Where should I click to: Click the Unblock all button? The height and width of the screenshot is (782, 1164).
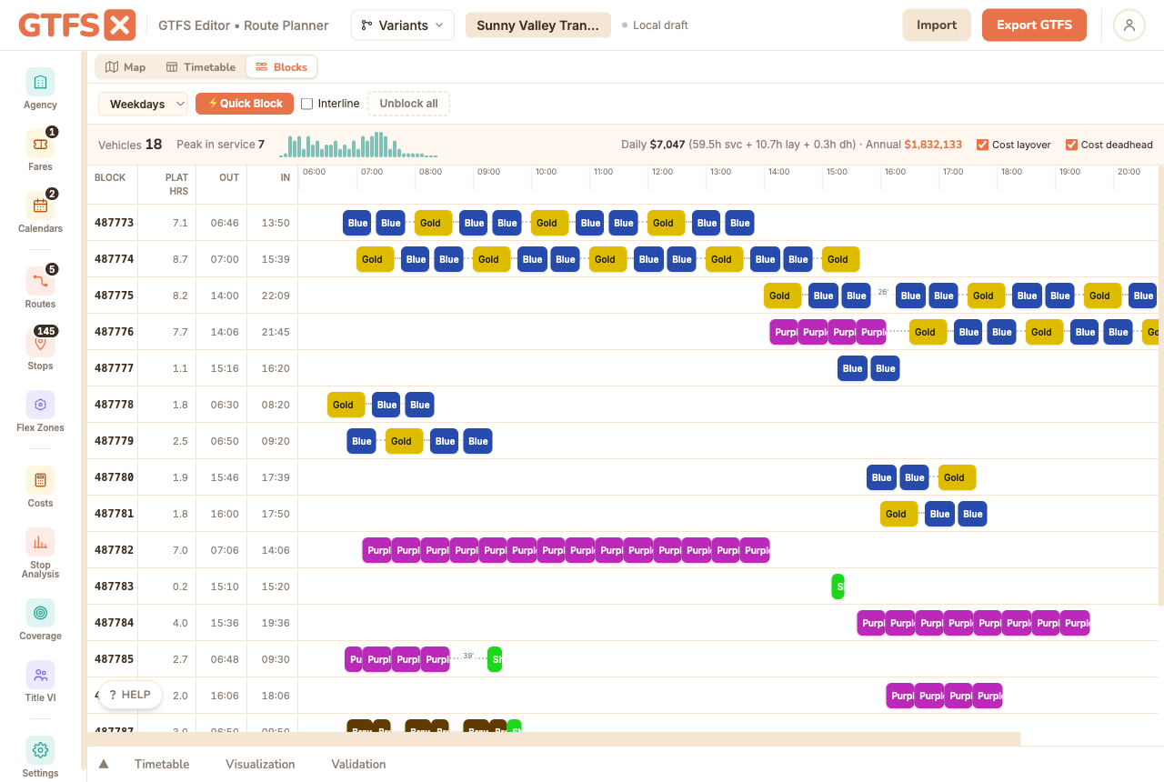(408, 104)
